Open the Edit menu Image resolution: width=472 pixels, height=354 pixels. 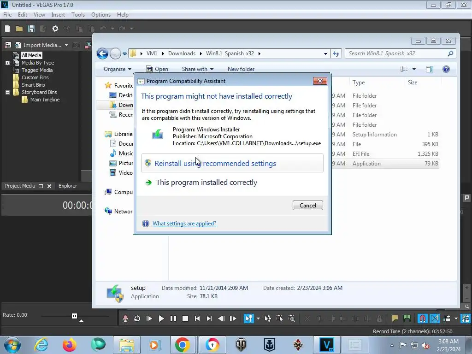22,15
